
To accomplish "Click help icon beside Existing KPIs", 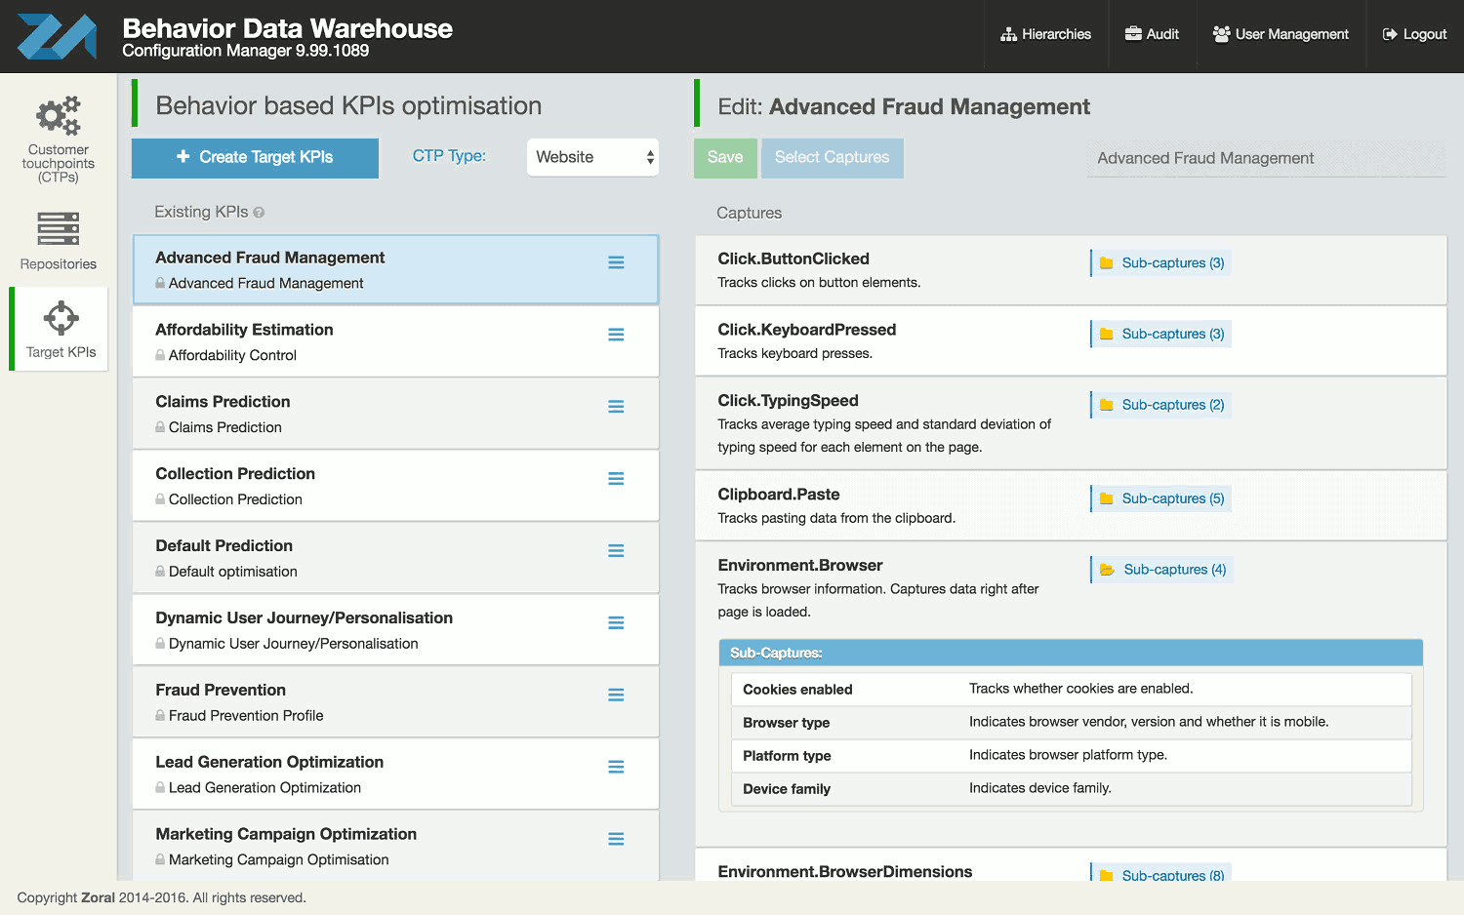I will click(259, 213).
